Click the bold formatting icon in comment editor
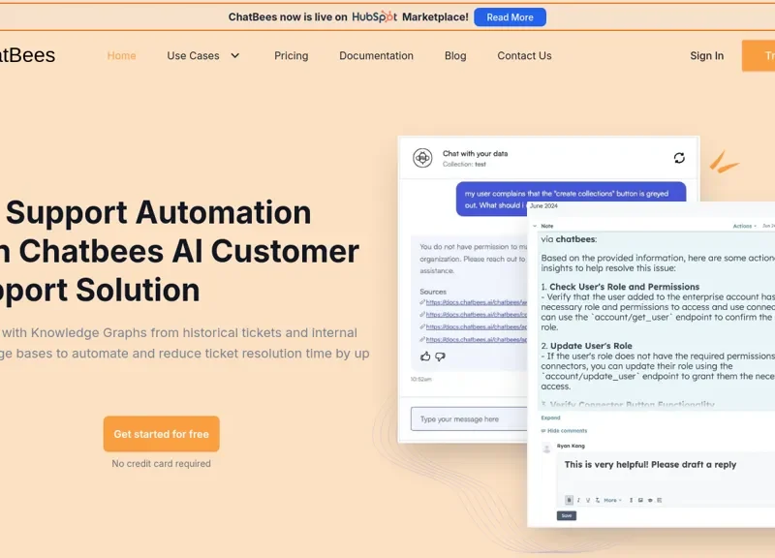 (x=569, y=500)
